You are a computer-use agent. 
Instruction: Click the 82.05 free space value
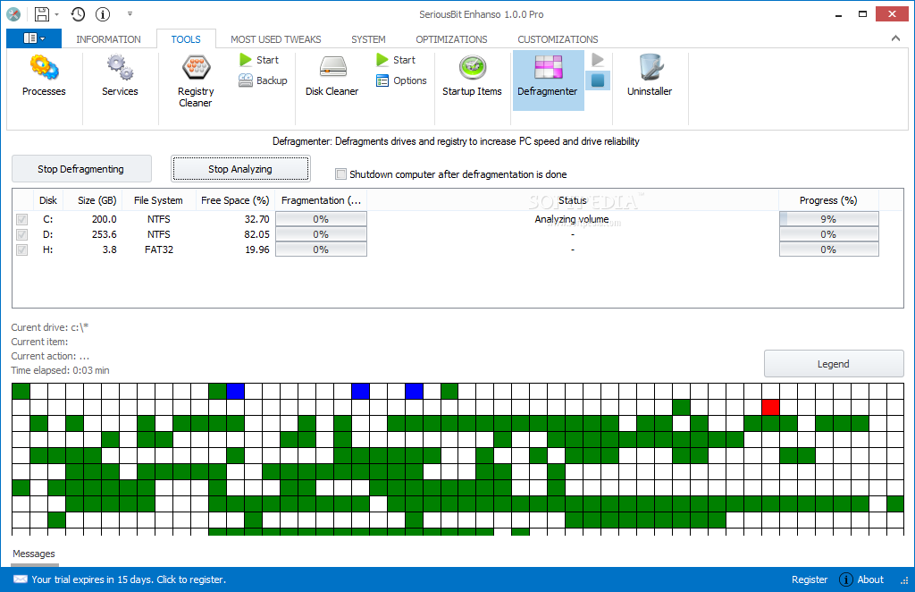pyautogui.click(x=256, y=234)
